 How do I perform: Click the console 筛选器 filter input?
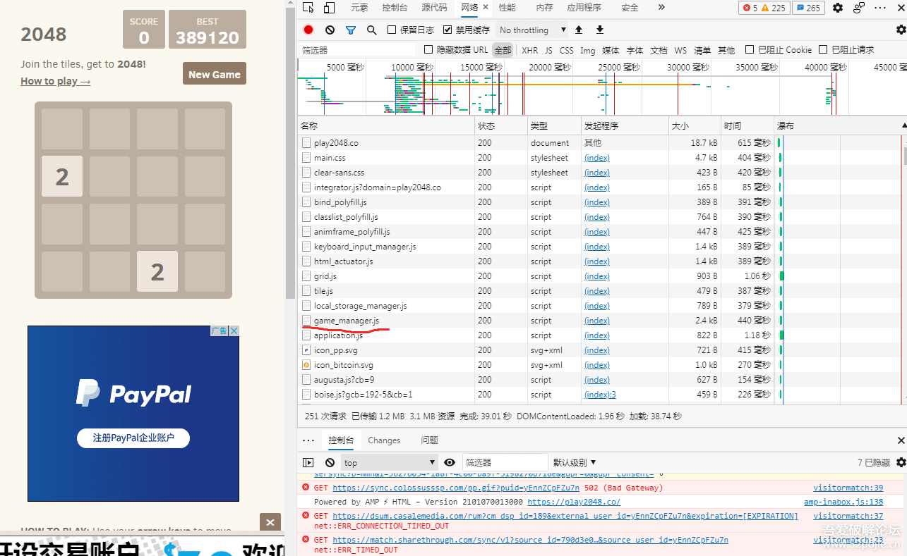[x=505, y=462]
